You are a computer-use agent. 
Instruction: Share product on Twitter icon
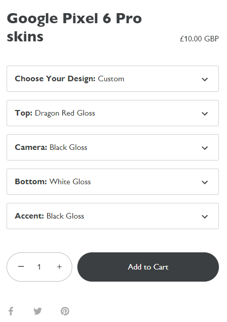pyautogui.click(x=37, y=311)
